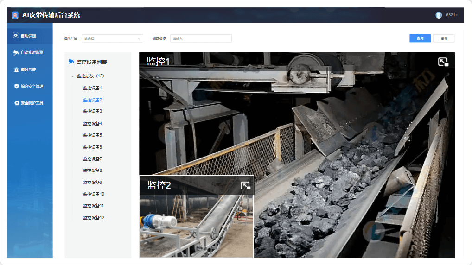Click the 自动实时监测 camera icon
This screenshot has width=472, height=265.
coord(16,53)
